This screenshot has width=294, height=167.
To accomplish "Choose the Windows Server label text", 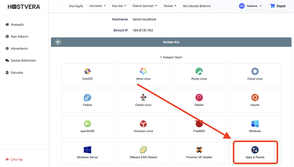I will pyautogui.click(x=87, y=157).
